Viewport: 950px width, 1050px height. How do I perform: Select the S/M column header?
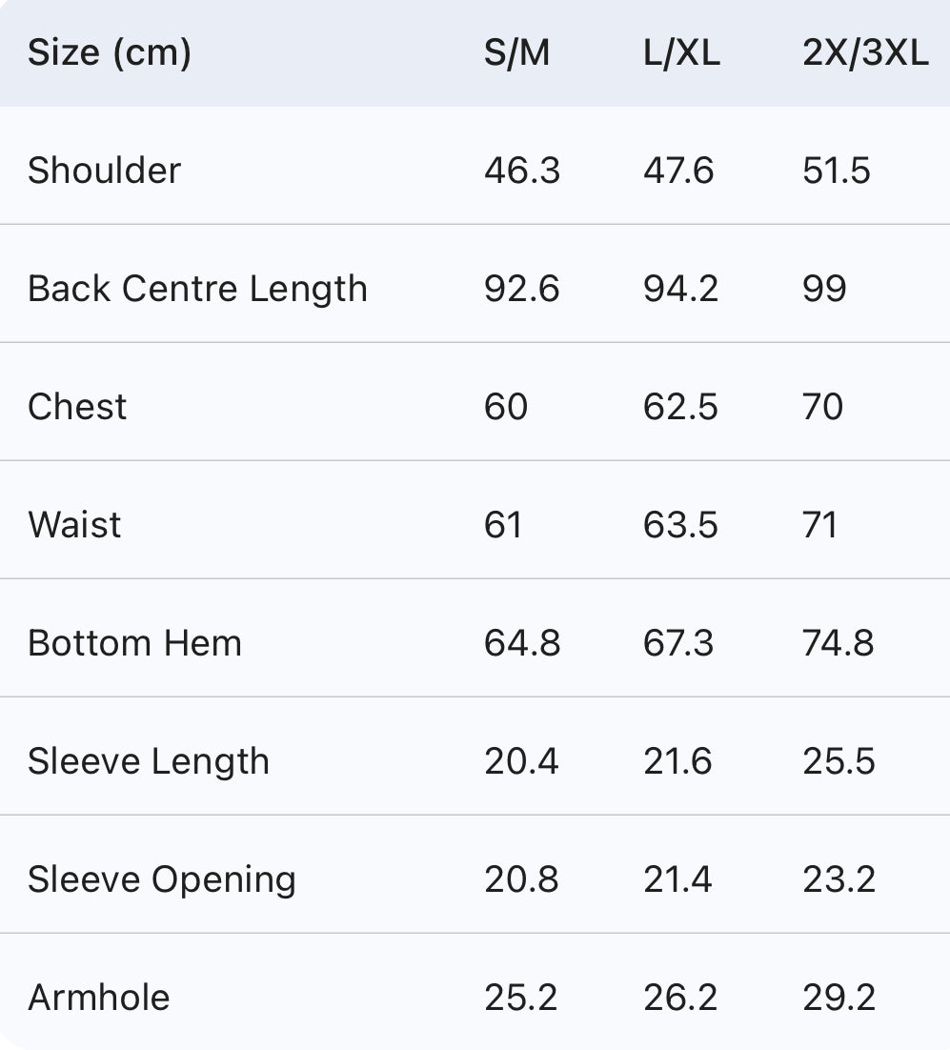[x=516, y=52]
